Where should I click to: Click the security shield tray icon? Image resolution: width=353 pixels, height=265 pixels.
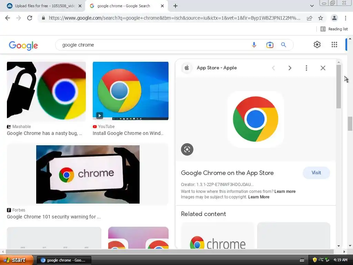(x=315, y=260)
